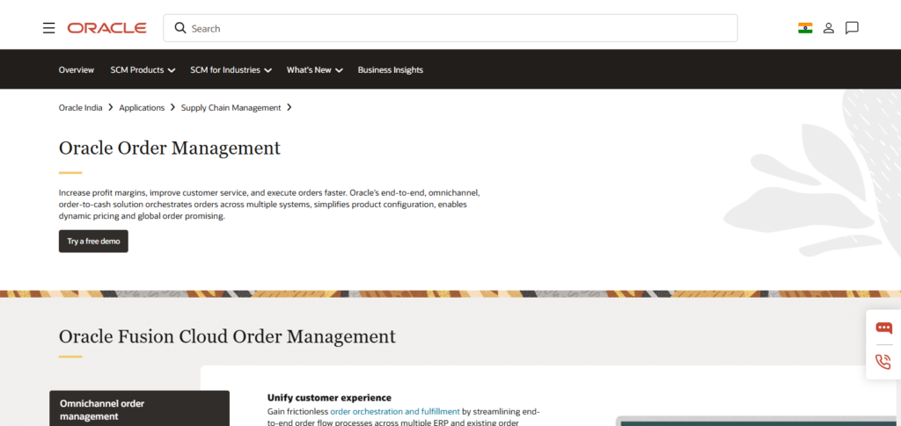Click the search magnifier icon

point(180,28)
